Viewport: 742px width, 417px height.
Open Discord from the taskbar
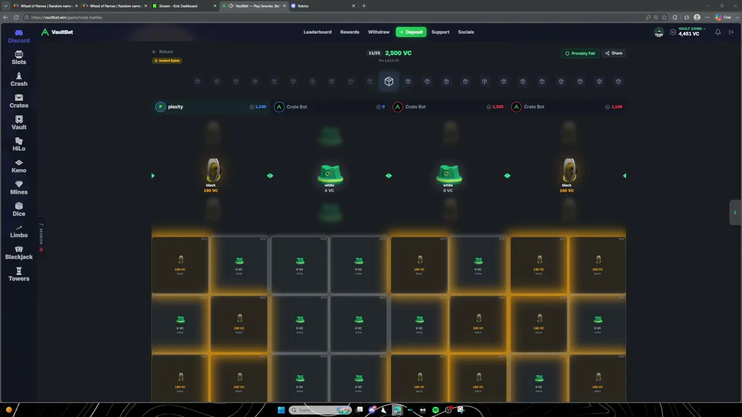(372, 410)
